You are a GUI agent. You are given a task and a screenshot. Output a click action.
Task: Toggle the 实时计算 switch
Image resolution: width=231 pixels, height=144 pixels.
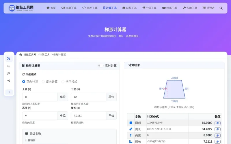point(100,66)
